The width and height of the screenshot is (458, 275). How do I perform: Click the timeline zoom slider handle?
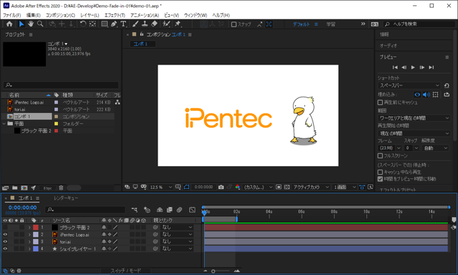click(214, 271)
